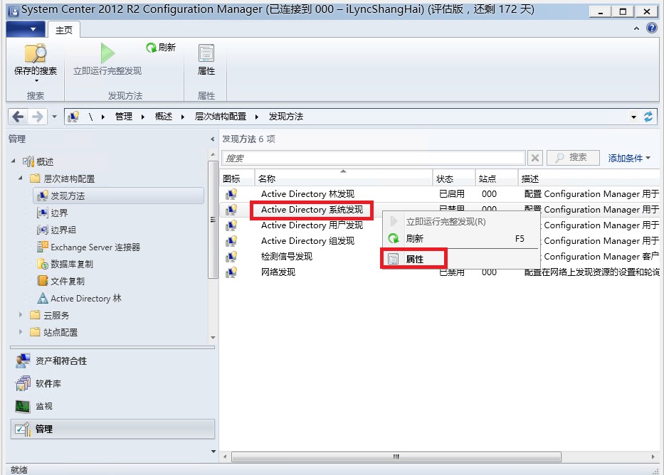Navigate back with the left arrow
The height and width of the screenshot is (475, 664).
pos(19,117)
